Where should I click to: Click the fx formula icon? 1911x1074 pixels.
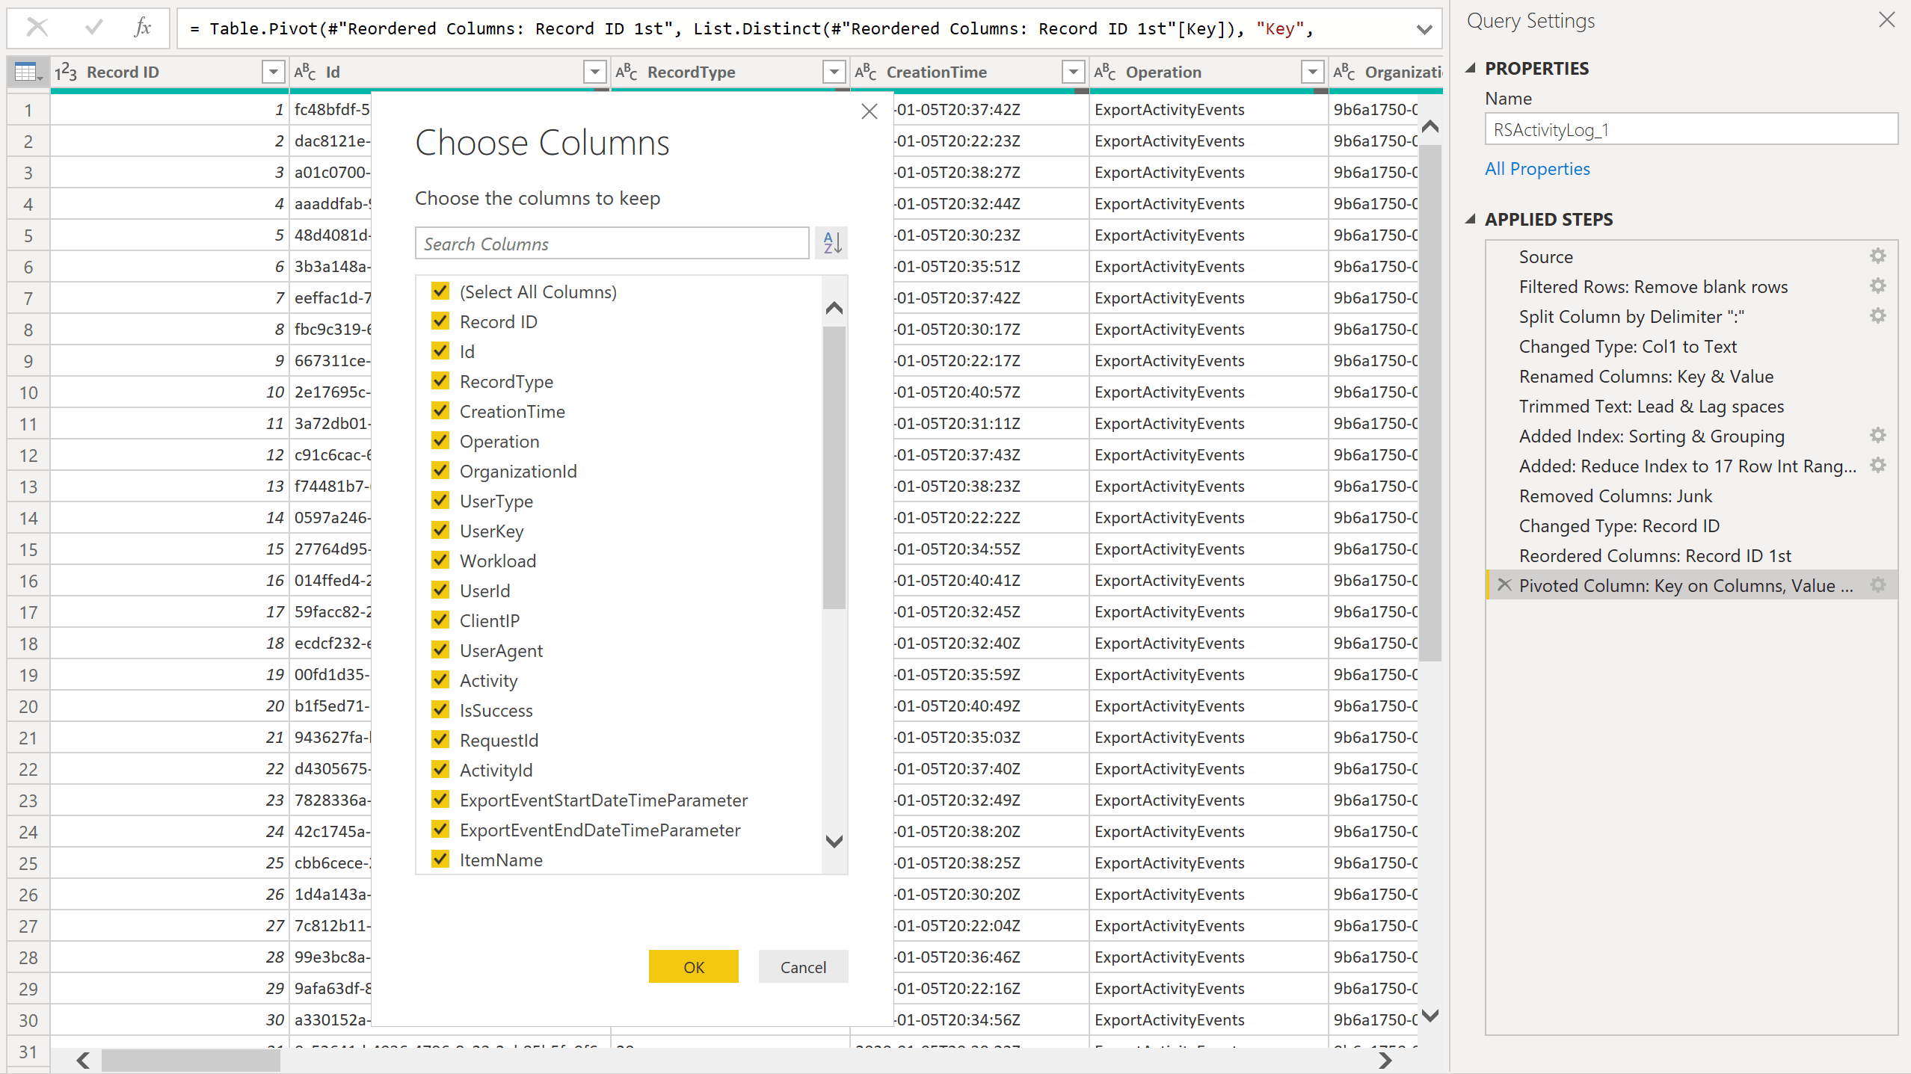click(142, 28)
